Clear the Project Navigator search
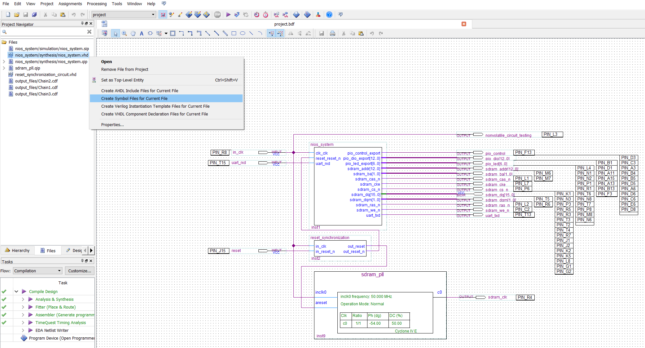Screen dimensions: 645x348 coord(89,32)
